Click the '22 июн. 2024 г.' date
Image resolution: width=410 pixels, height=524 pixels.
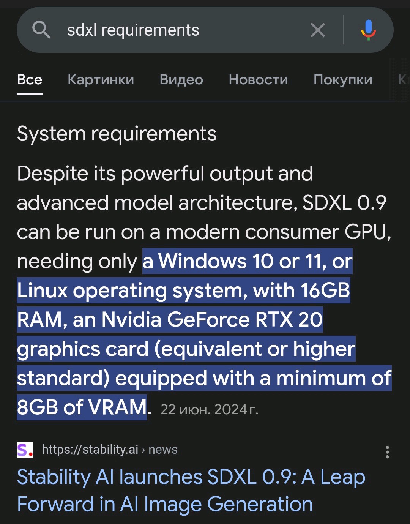pyautogui.click(x=209, y=409)
